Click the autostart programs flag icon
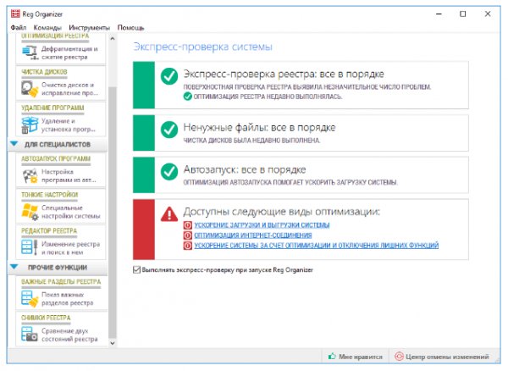Image resolution: width=508 pixels, height=371 pixels. (30, 175)
